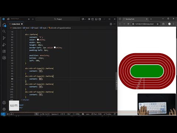Click the Chrome forward button
Viewport: 177px width, 133px height.
pyautogui.click(x=124, y=24)
